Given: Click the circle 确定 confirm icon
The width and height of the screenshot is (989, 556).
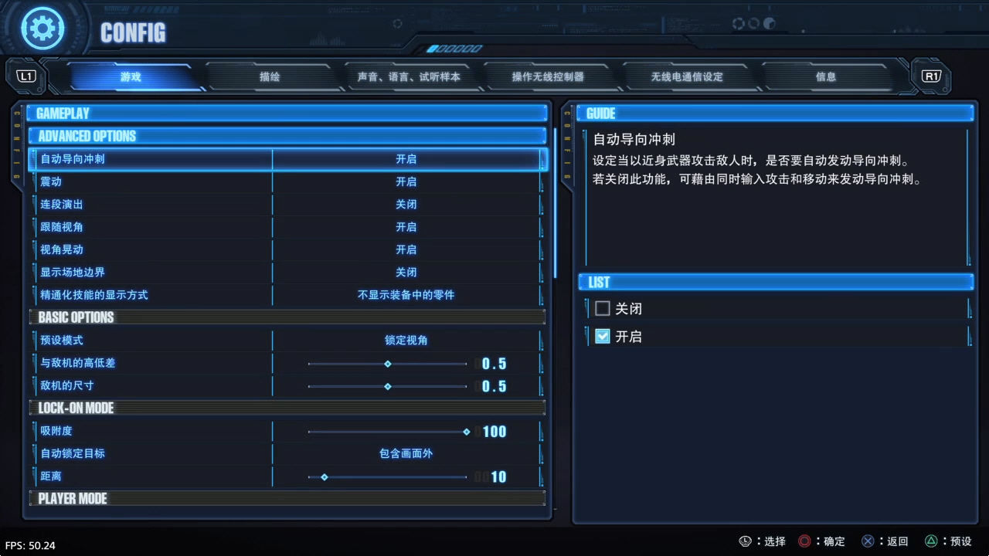Looking at the screenshot, I should [805, 541].
